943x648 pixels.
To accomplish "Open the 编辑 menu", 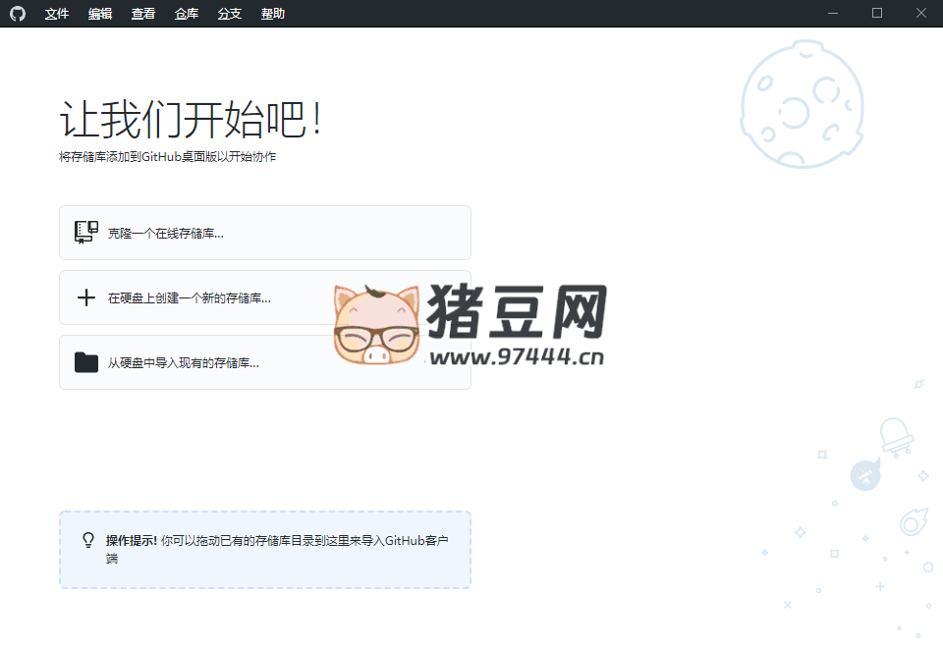I will 100,14.
